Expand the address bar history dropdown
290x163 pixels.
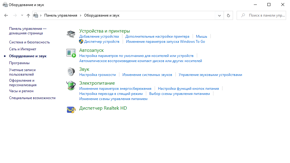pyautogui.click(x=219, y=15)
